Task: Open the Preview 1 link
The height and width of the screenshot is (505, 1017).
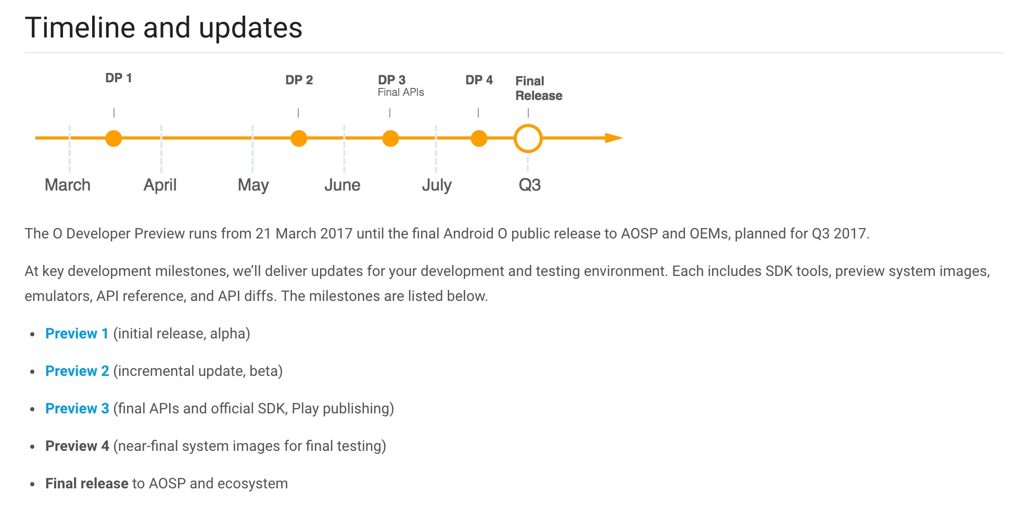Action: pyautogui.click(x=77, y=334)
